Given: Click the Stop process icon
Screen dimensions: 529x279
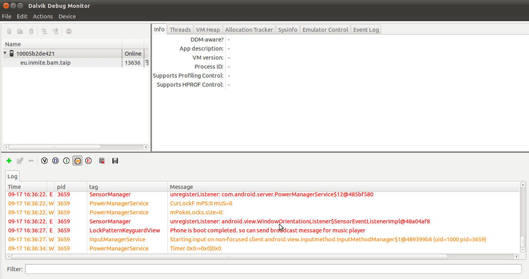Looking at the screenshot, I should pos(69,31).
